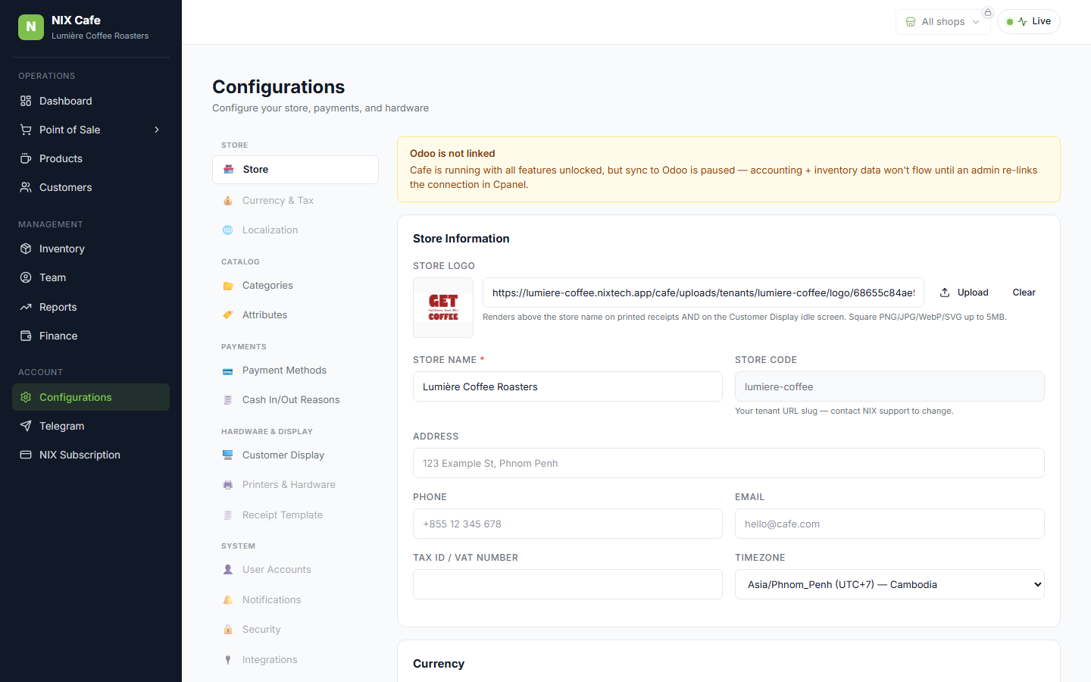Open the Timezone dropdown
1091x682 pixels.
[x=889, y=584]
